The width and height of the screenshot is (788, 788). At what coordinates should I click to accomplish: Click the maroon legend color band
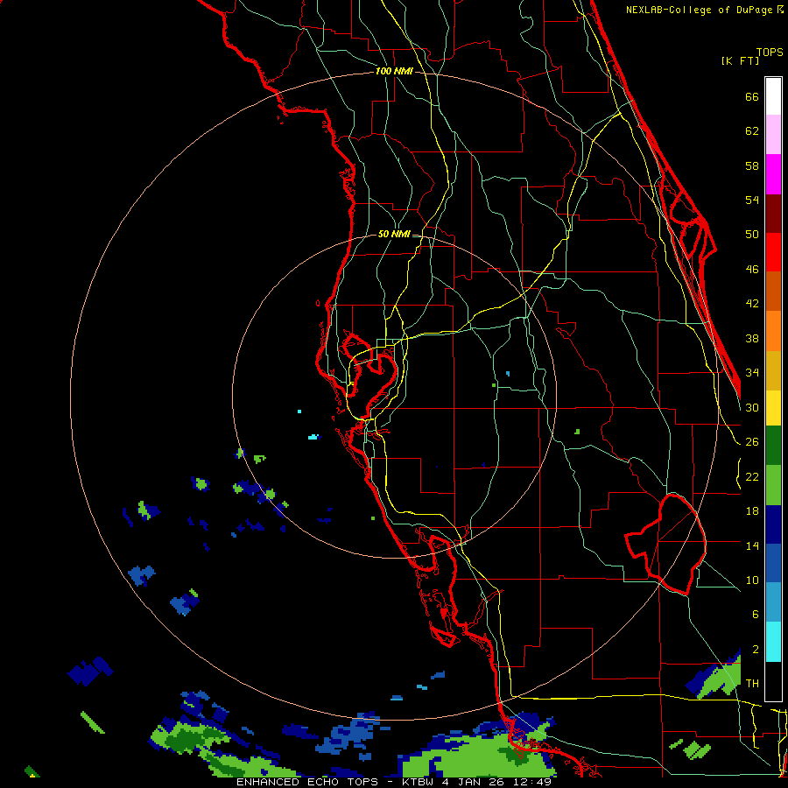click(x=773, y=214)
